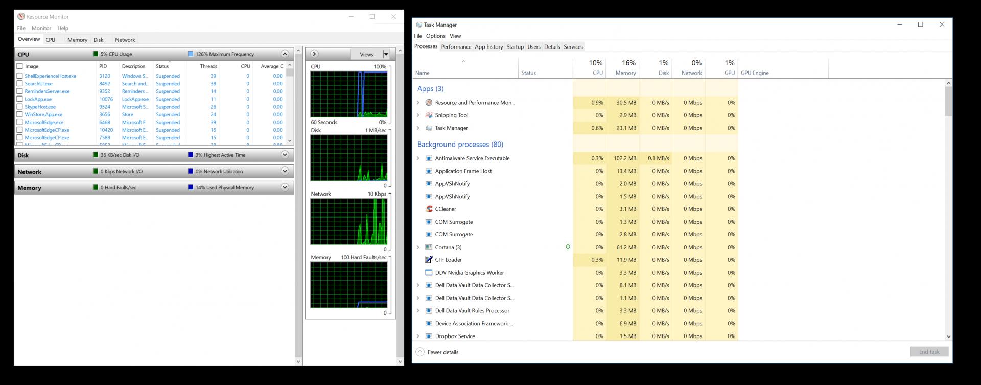Click the Cortana process icon
The image size is (981, 385).
point(429,247)
